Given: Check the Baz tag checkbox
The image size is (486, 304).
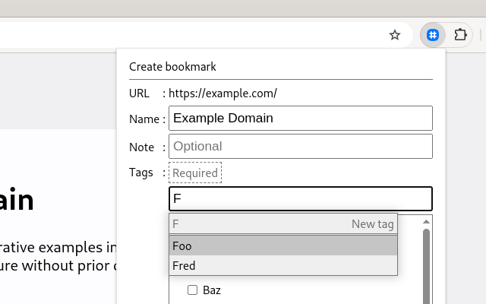Looking at the screenshot, I should tap(192, 290).
